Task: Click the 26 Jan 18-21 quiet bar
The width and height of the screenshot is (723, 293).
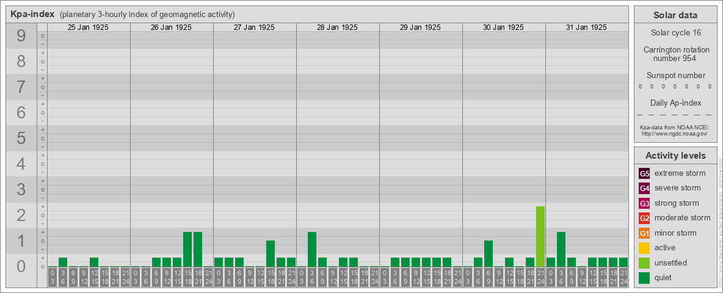Action: 198,249
